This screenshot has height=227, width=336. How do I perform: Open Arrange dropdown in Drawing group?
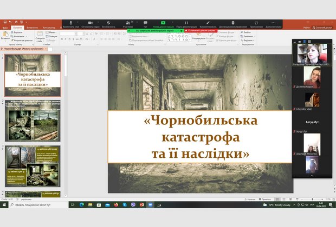pos(199,36)
